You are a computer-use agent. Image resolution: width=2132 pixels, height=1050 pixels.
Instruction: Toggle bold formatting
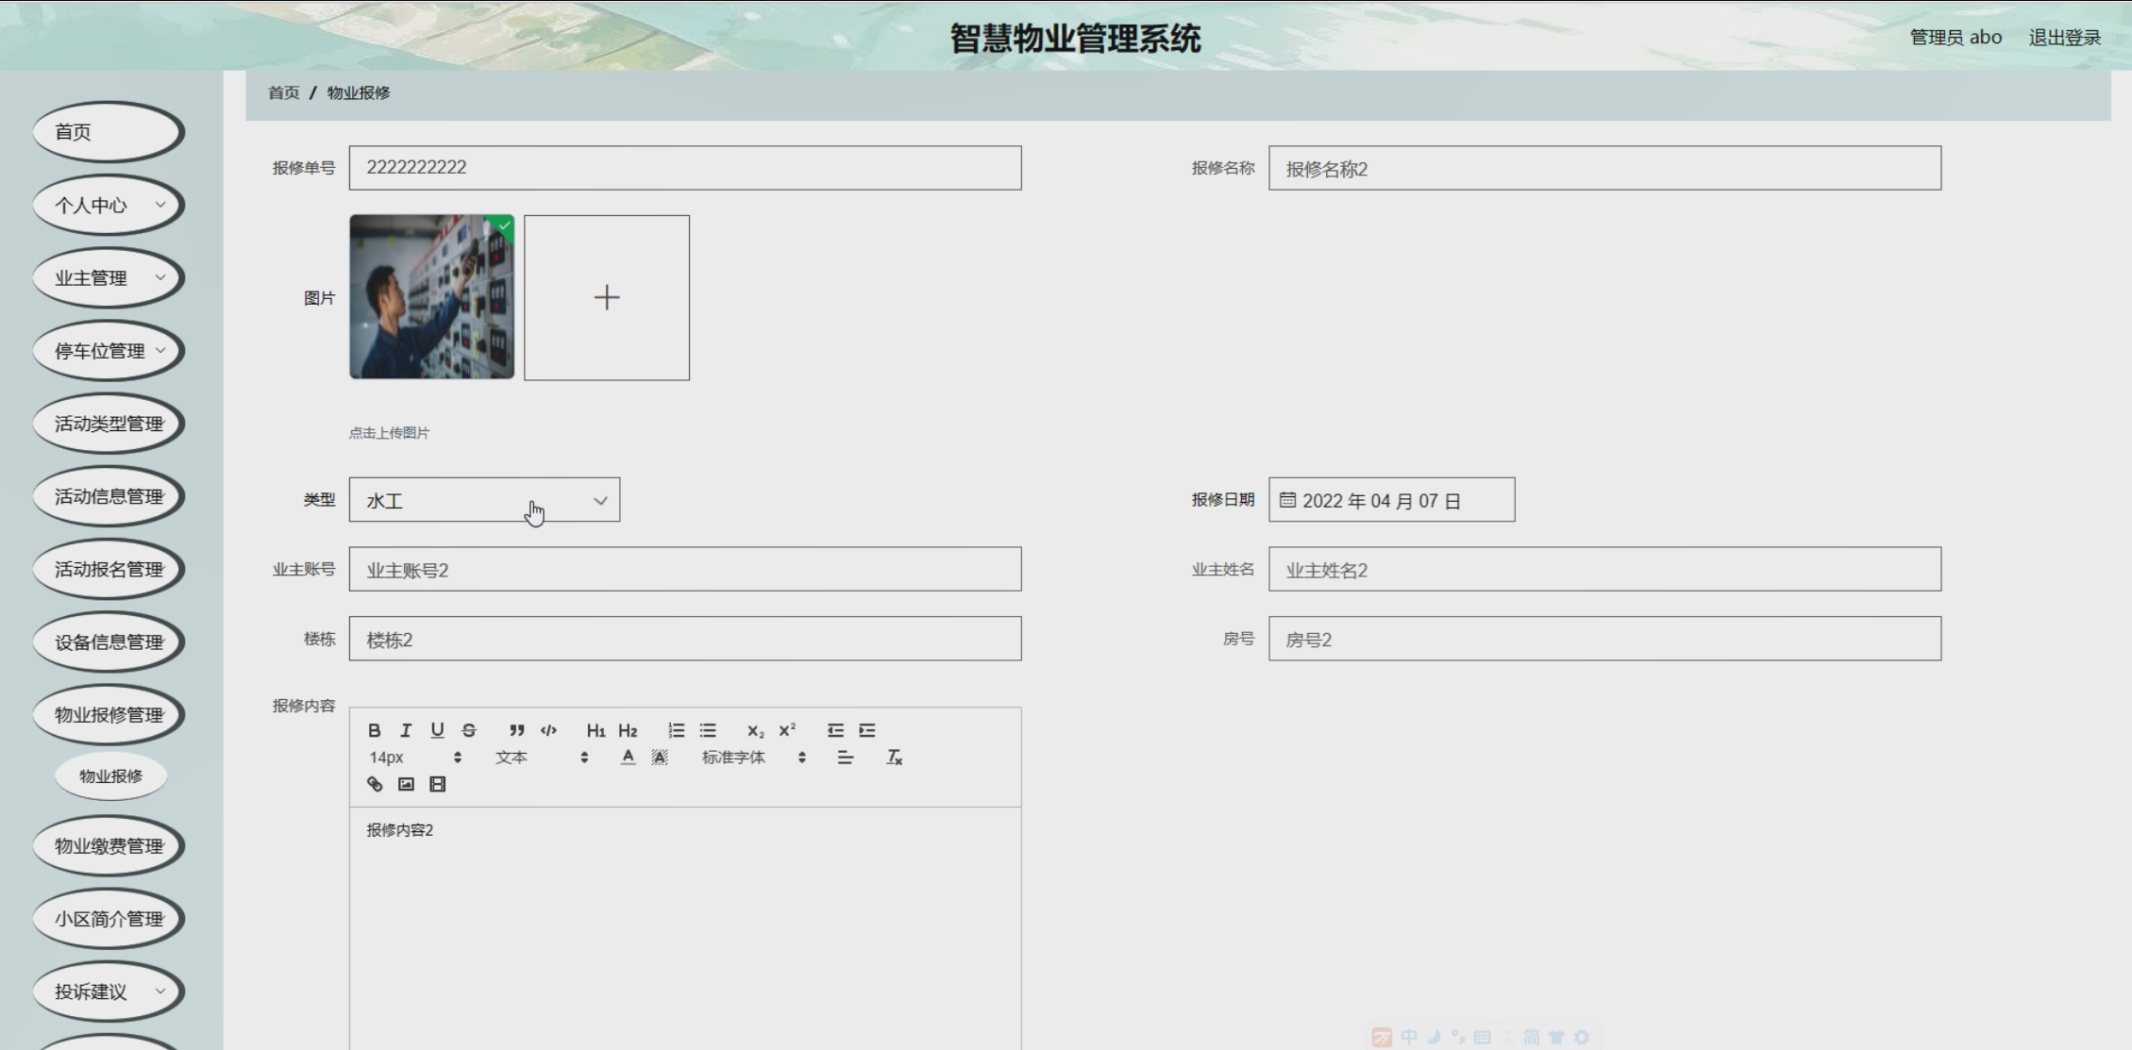tap(375, 730)
